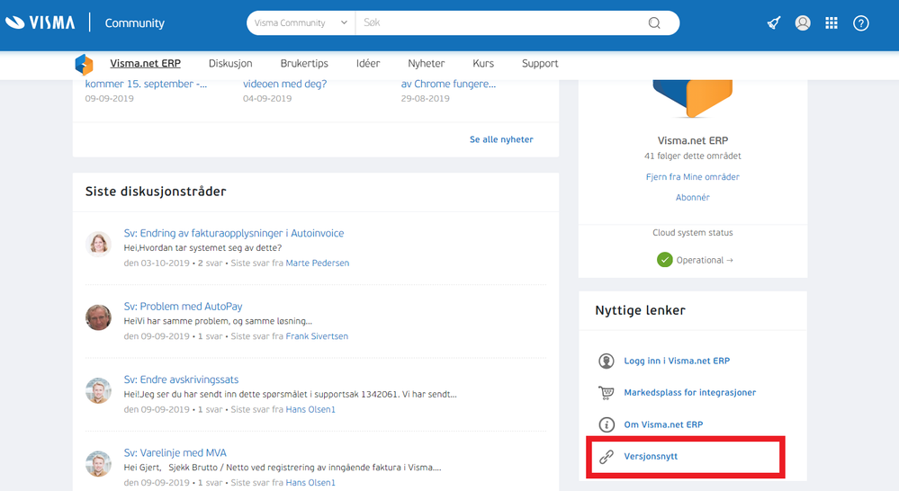Open news item 'videoen med deg?'

pos(285,85)
